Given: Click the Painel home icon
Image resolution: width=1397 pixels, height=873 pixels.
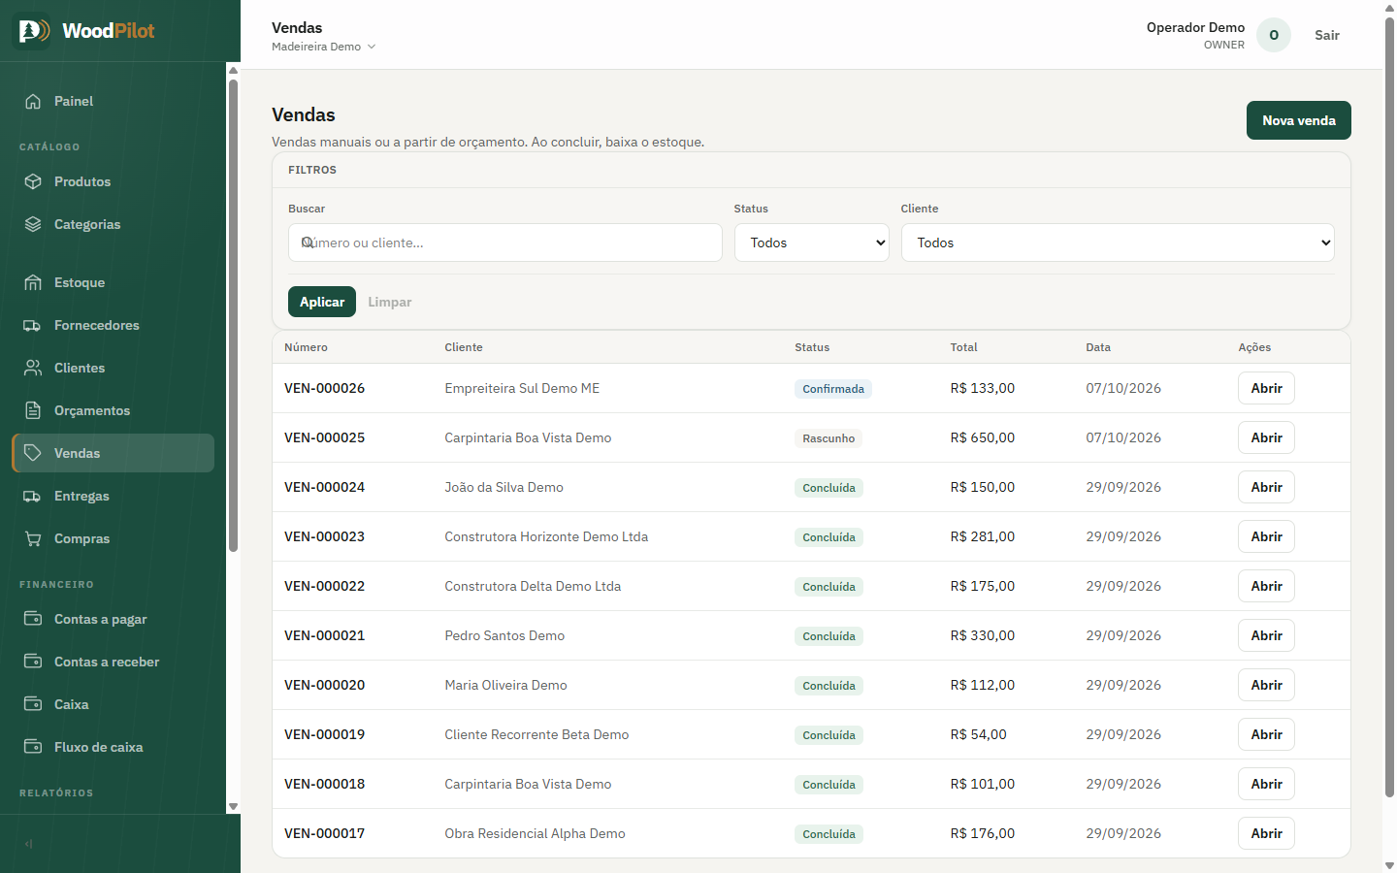Looking at the screenshot, I should (33, 101).
